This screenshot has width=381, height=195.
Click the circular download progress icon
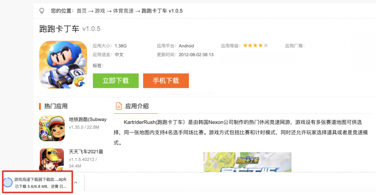[x=8, y=182]
